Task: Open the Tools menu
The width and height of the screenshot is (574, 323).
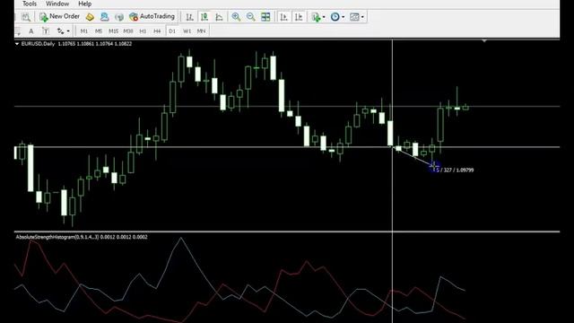Action: pos(30,4)
